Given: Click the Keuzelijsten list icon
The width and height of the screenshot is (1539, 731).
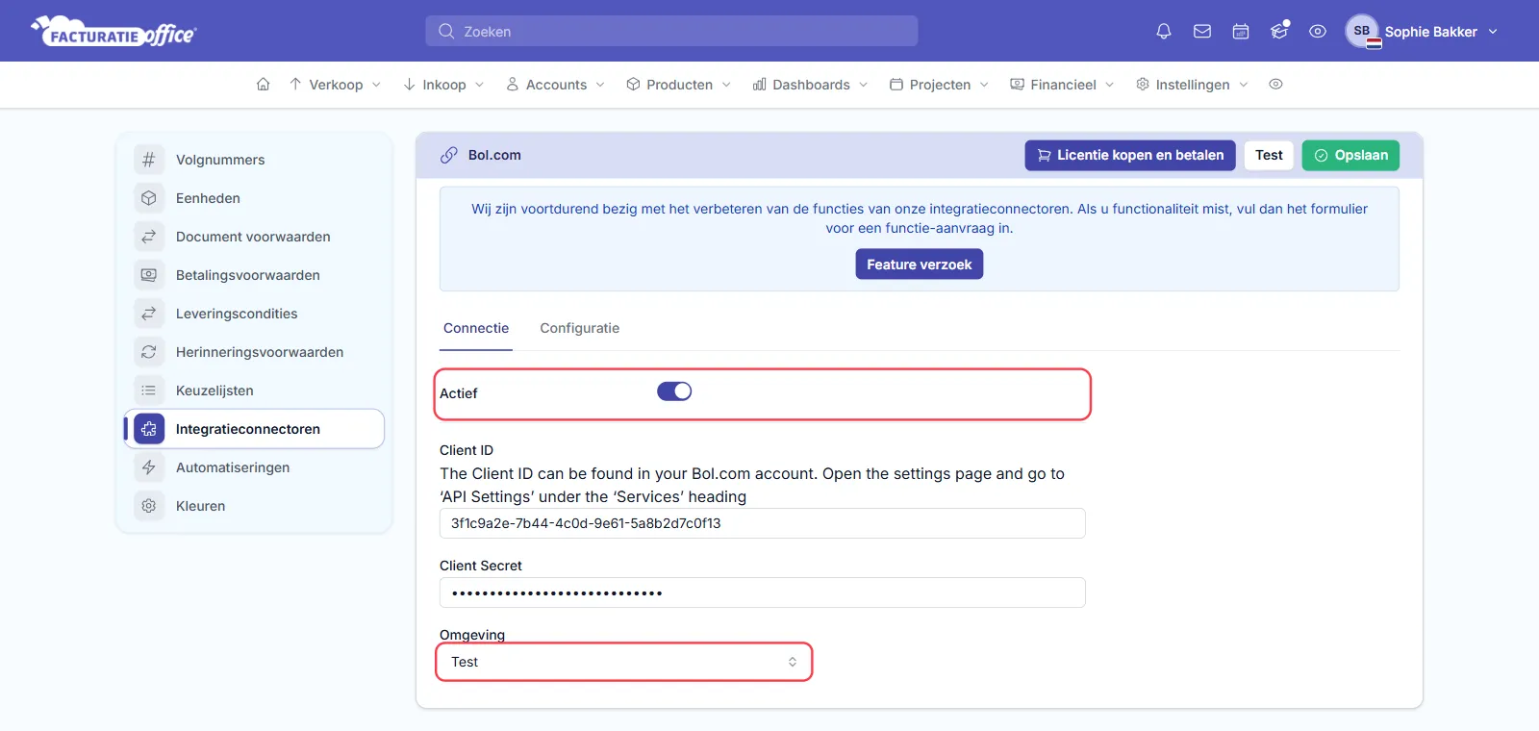Looking at the screenshot, I should coord(149,391).
